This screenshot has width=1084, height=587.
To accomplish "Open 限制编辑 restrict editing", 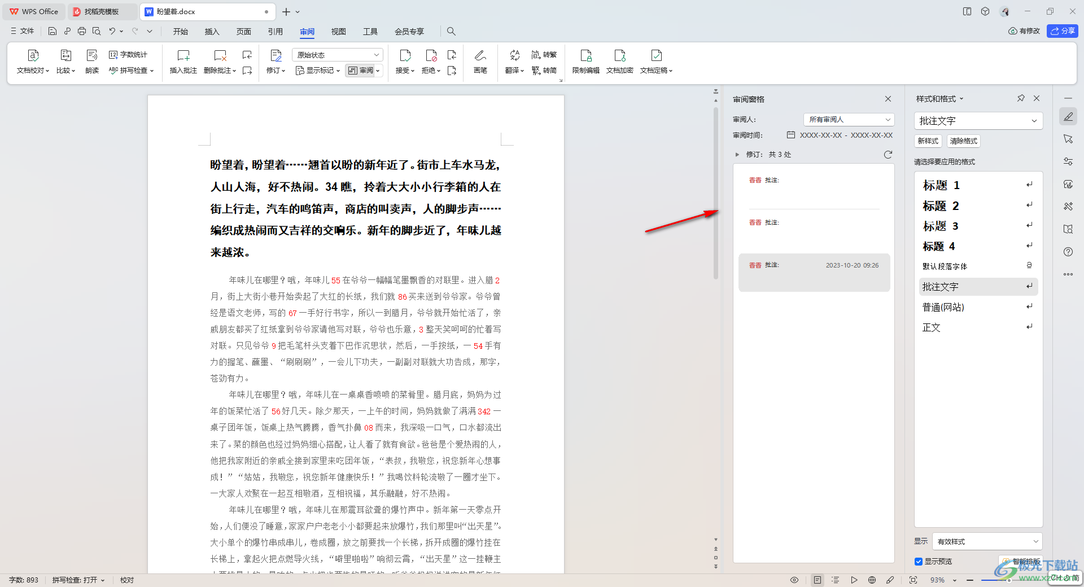I will (586, 62).
